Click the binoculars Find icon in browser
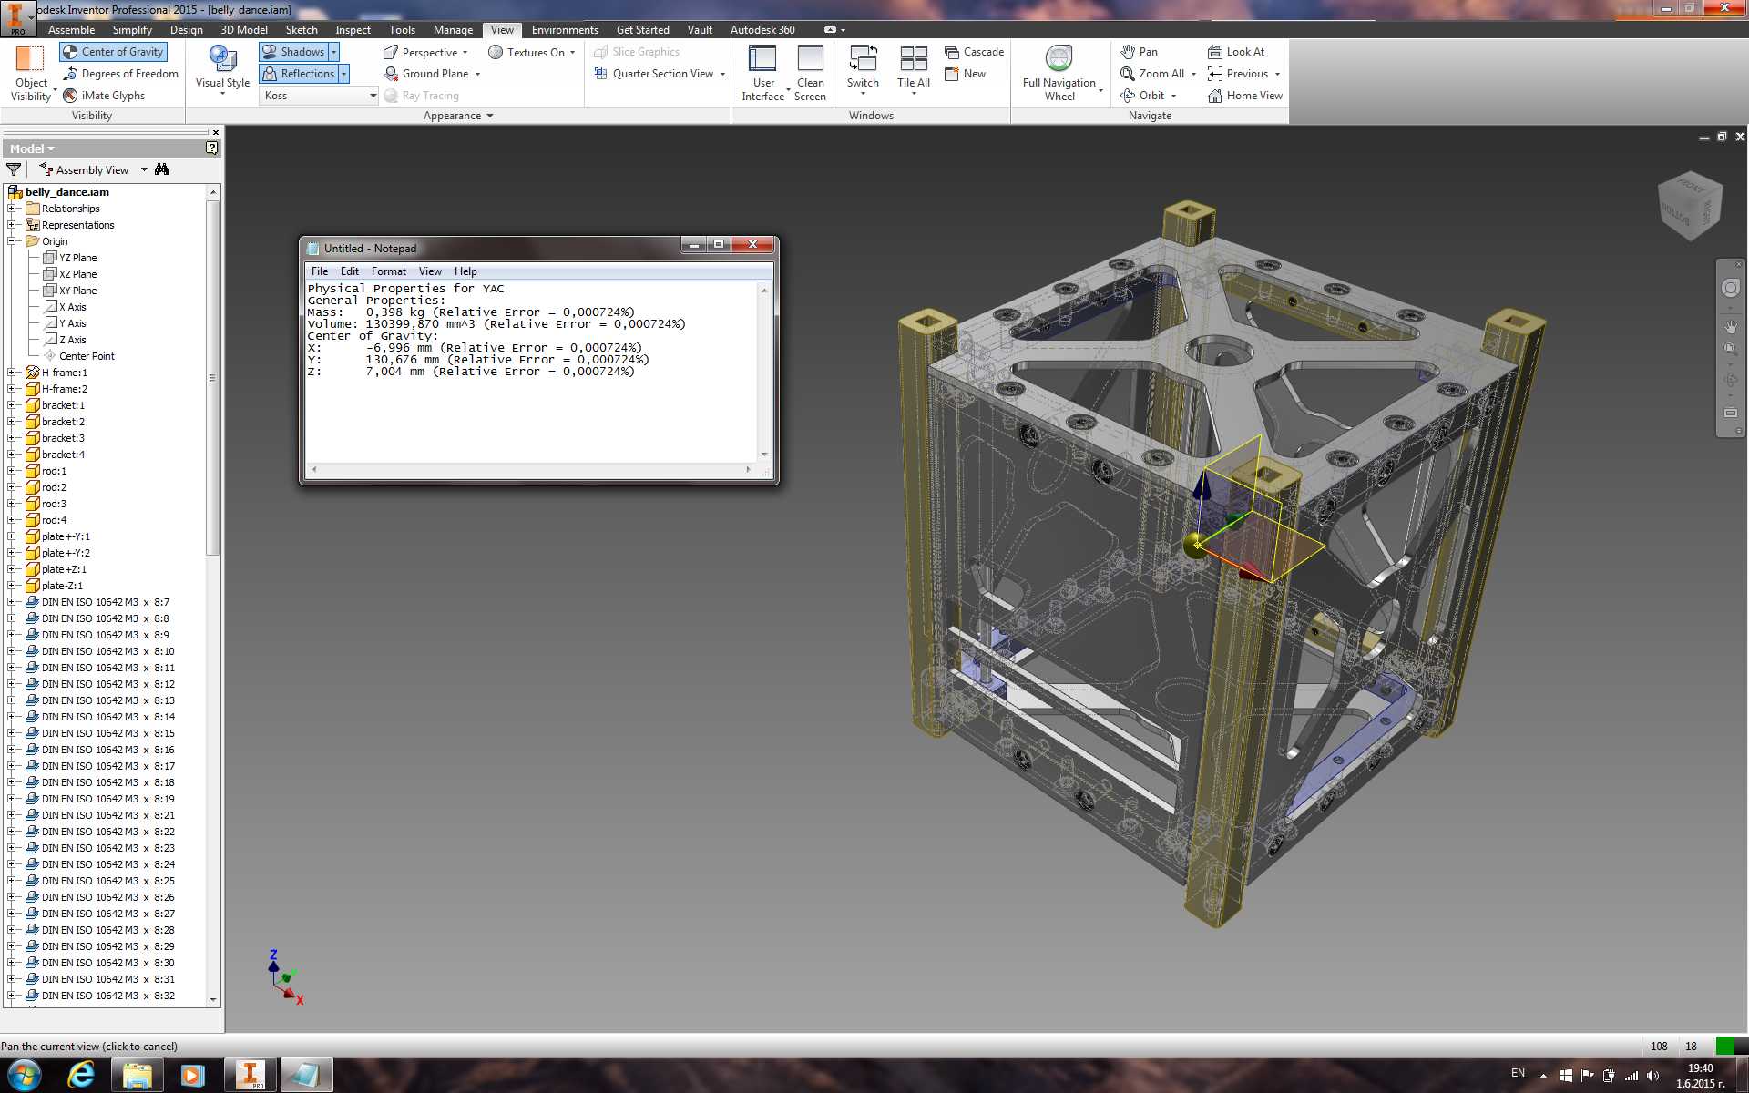 pos(162,170)
